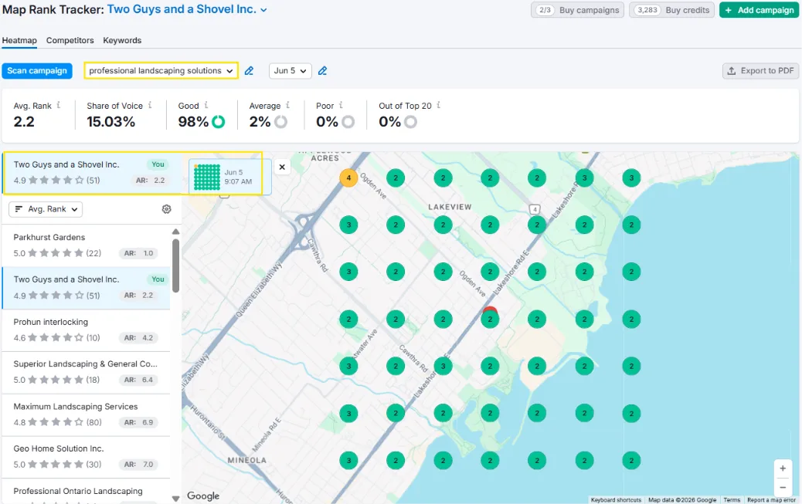
Task: Show Poor metric info icon
Action: tap(342, 105)
